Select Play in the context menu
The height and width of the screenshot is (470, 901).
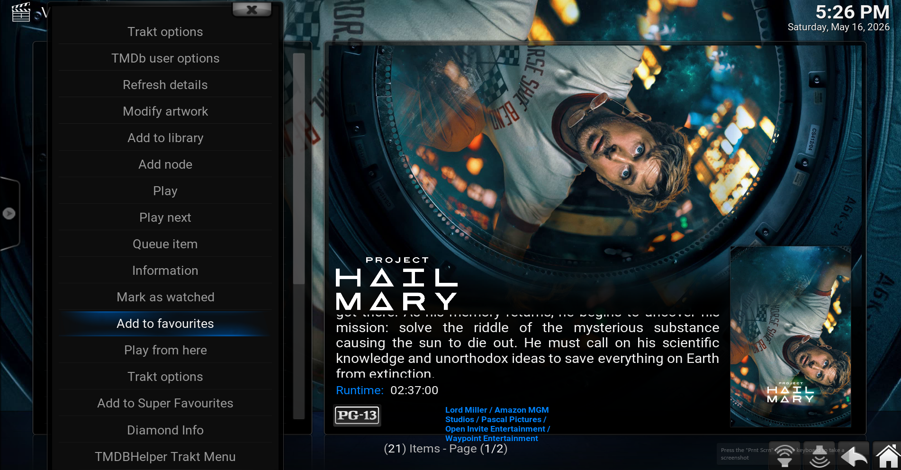[x=165, y=191]
